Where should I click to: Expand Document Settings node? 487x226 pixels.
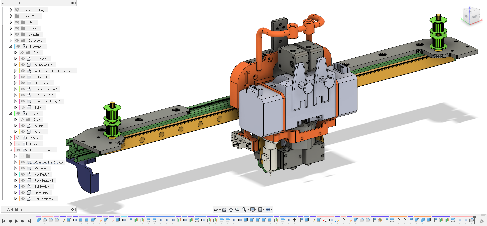11,10
